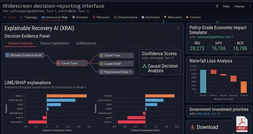Viewport: 253px width, 134px height.
Task: Select the Causel SHAP node
Action: tap(116, 64)
